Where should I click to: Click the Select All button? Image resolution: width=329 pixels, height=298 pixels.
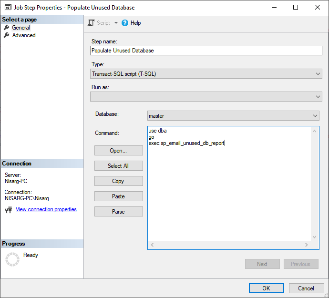coord(118,166)
